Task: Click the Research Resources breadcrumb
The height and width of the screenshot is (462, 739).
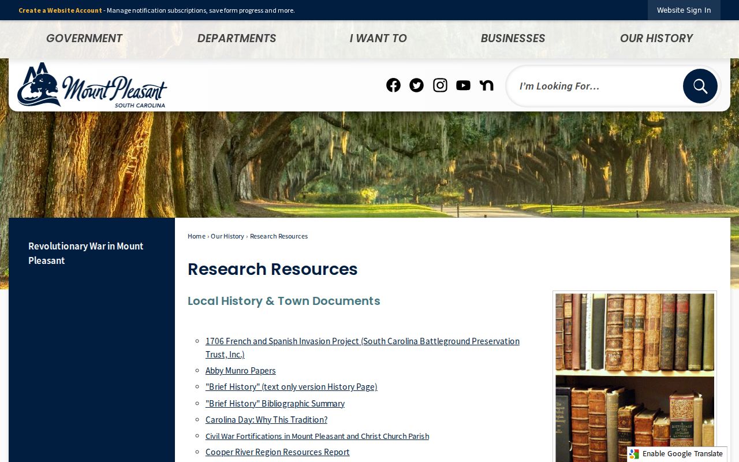Action: point(279,236)
